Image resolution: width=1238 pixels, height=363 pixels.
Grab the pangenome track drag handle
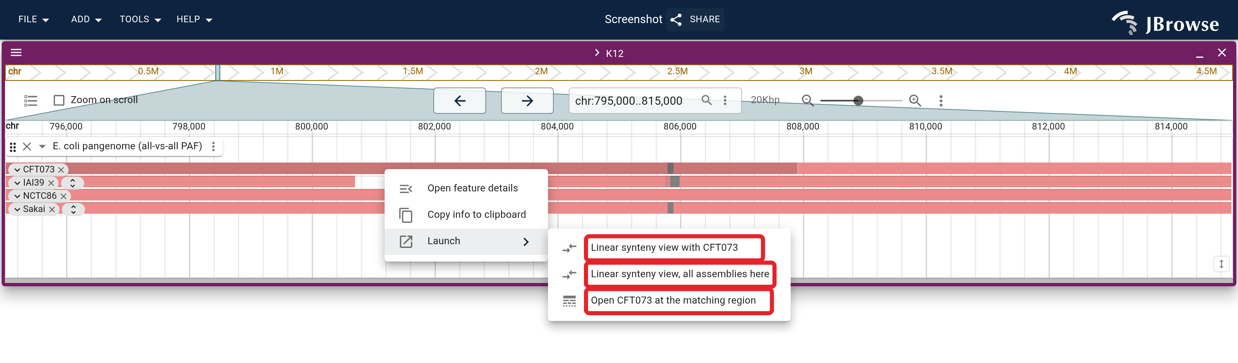[x=13, y=147]
